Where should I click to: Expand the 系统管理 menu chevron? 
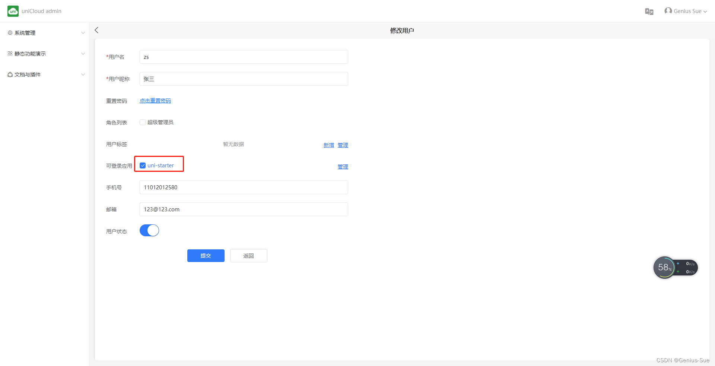(x=83, y=33)
